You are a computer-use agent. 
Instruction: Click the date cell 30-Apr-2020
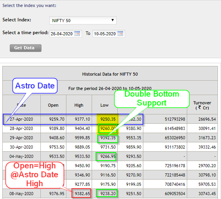(x=21, y=147)
